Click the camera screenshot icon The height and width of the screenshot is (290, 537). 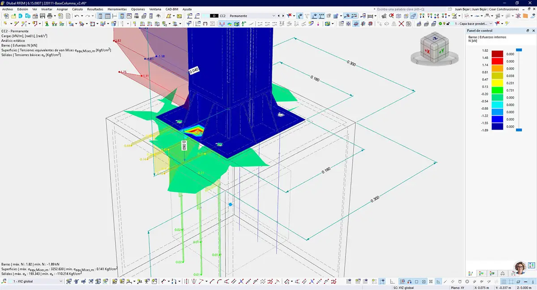click(409, 23)
